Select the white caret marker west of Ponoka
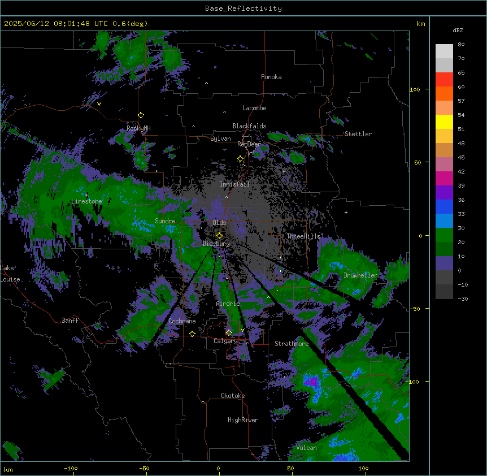Image resolution: width=487 pixels, height=476 pixels. 207,83
